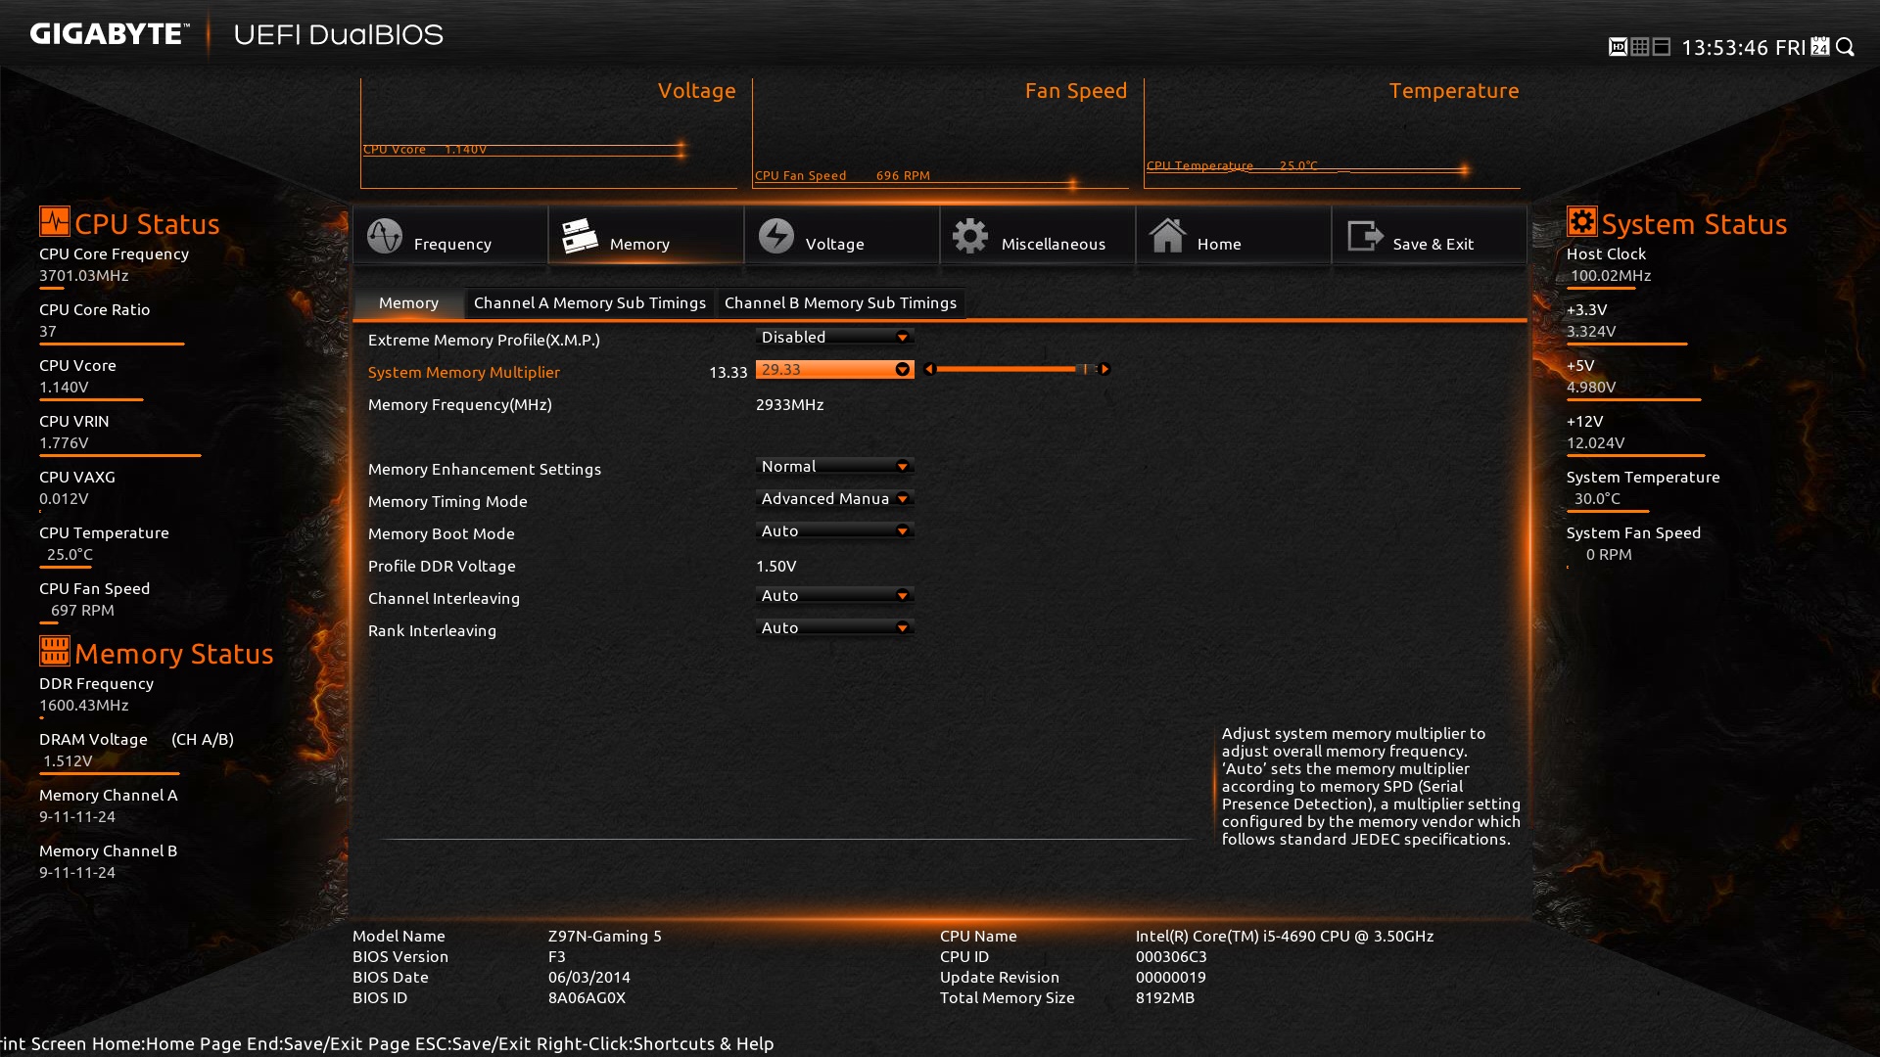
Task: Switch to the classic window layout icon
Action: 1662,47
